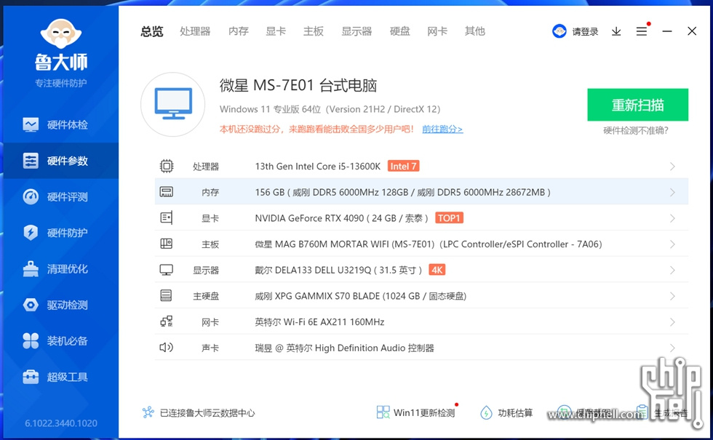Switch to the 显卡 tab

click(x=276, y=31)
